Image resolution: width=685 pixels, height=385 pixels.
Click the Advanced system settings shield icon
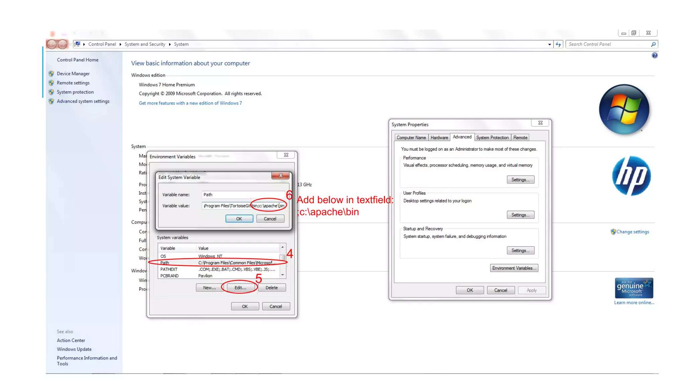pos(51,101)
